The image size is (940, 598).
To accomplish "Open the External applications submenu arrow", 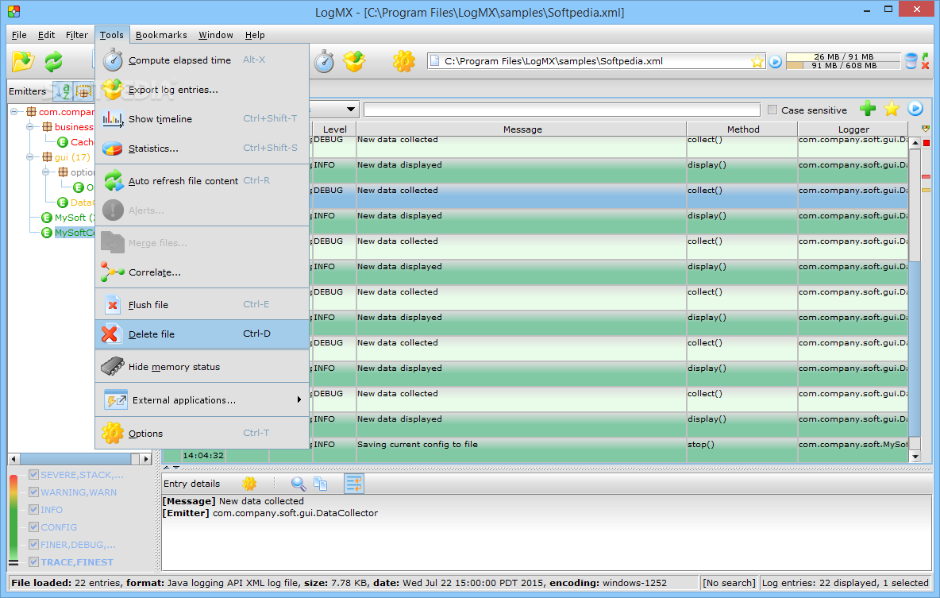I will [x=299, y=399].
